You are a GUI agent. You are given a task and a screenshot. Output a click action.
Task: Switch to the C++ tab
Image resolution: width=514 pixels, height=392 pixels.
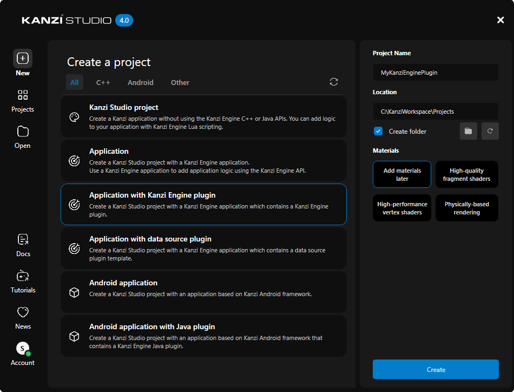coord(103,82)
